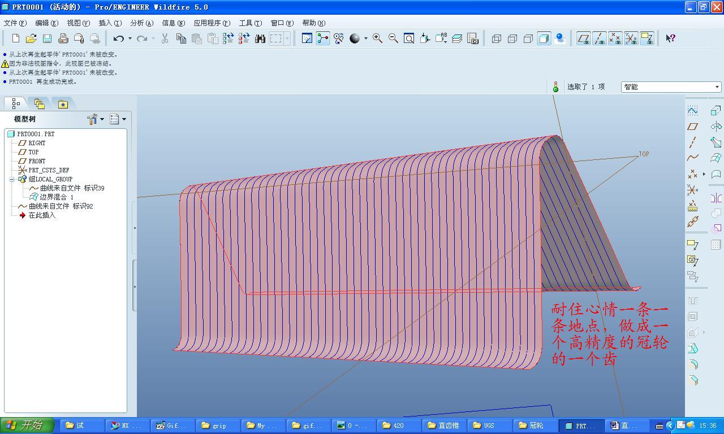The image size is (724, 434).
Task: Zoom in with the magnifier plus icon
Action: point(377,38)
